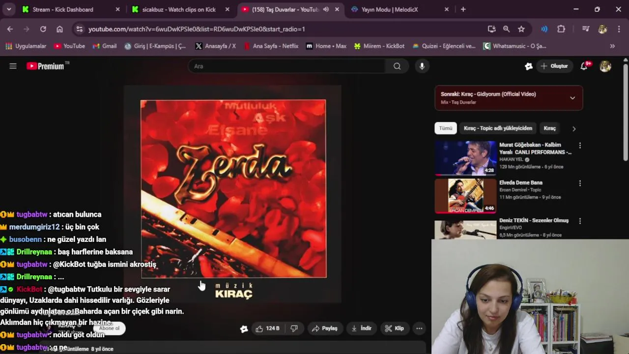Image resolution: width=629 pixels, height=354 pixels.
Task: Click the browser address bar URL
Action: pyautogui.click(x=197, y=29)
